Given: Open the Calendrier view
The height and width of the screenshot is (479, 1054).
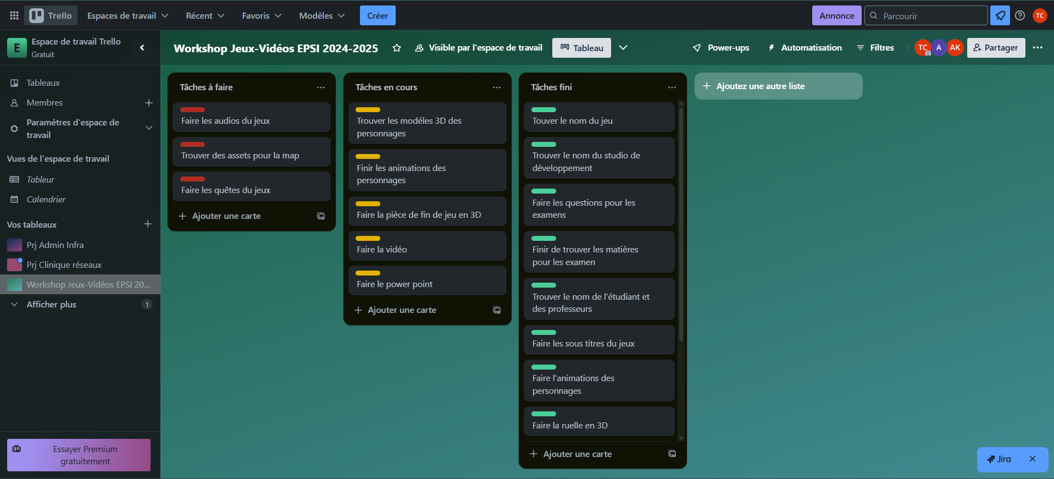Looking at the screenshot, I should tap(46, 200).
